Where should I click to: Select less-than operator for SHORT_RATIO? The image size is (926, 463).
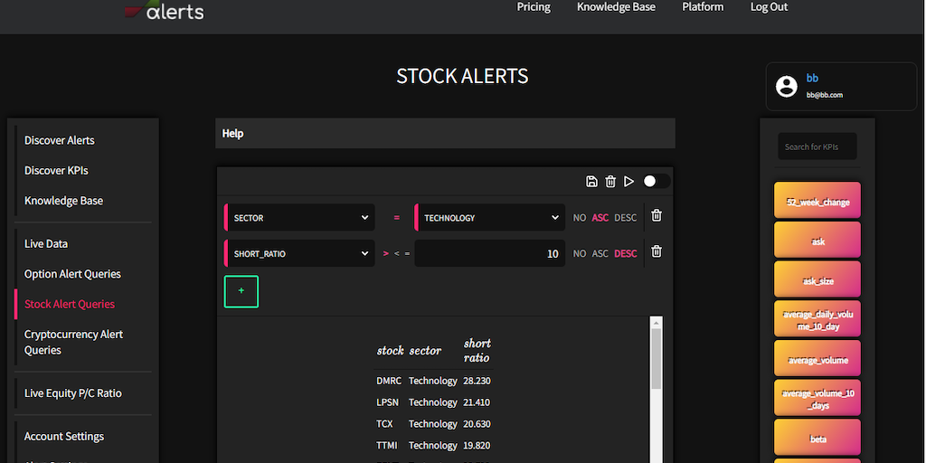point(396,254)
